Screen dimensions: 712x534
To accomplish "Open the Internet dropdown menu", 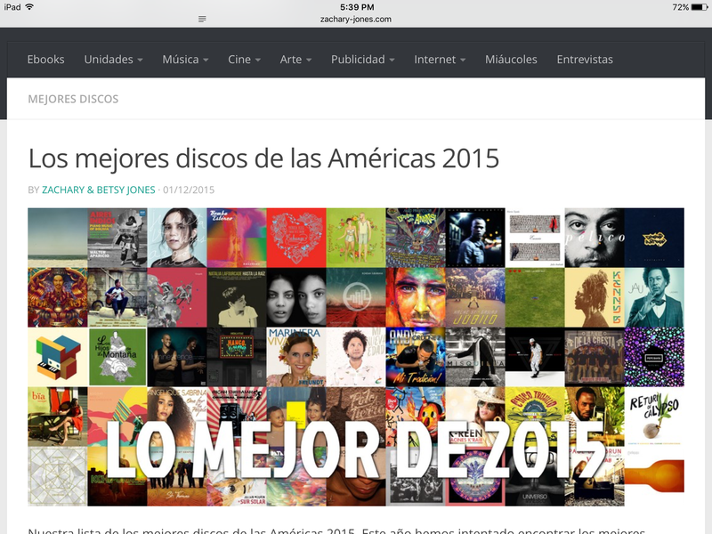I will (440, 60).
